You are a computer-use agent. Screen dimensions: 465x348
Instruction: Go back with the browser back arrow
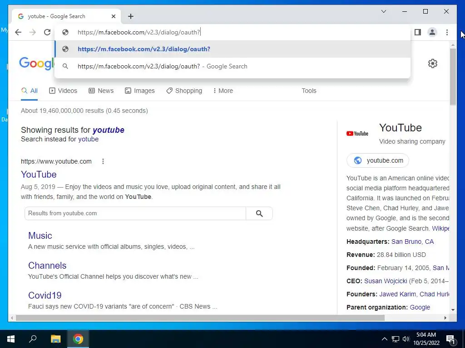pyautogui.click(x=18, y=32)
